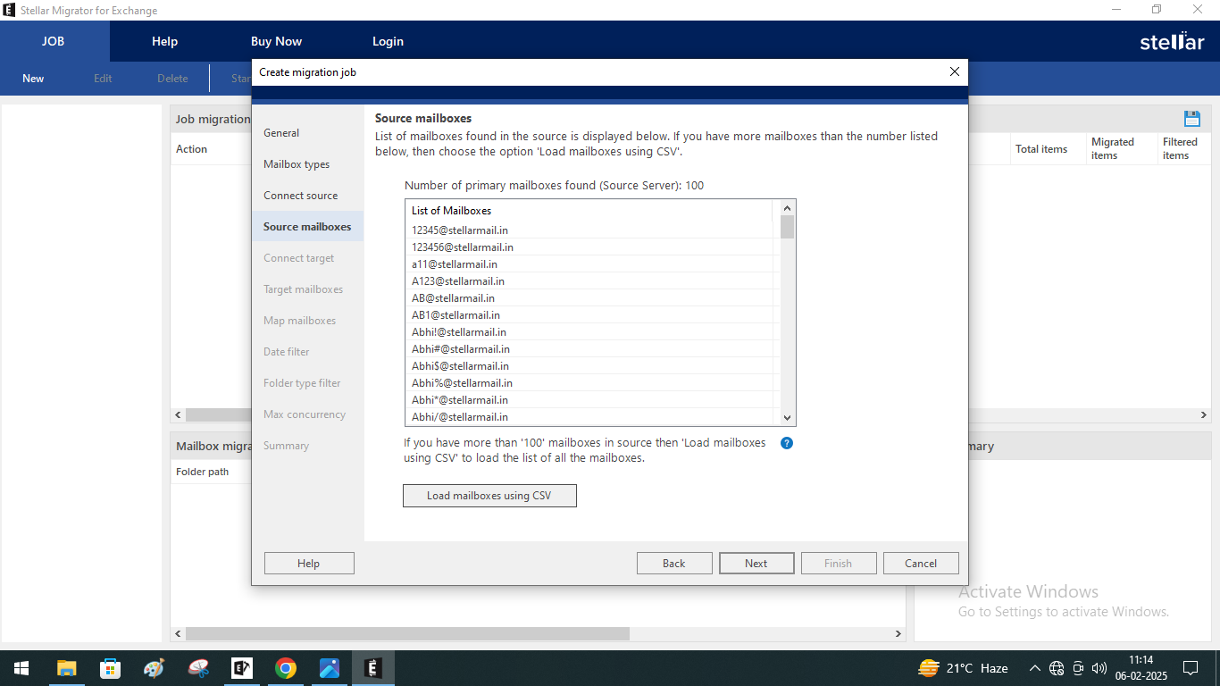
Task: Click the mailbox list scrollbar thumb
Action: point(787,227)
